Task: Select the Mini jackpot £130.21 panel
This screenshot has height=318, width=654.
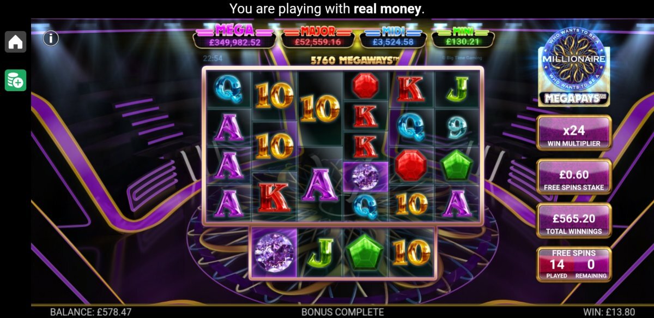Action: [463, 37]
